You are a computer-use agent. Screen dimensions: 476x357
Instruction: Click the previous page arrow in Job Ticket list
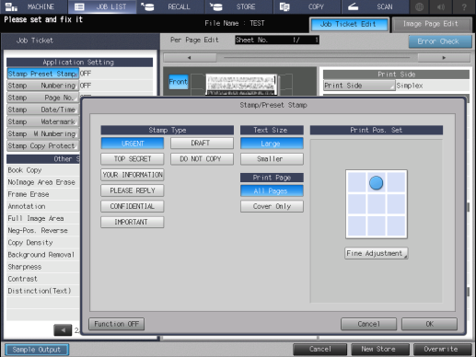[x=63, y=330]
